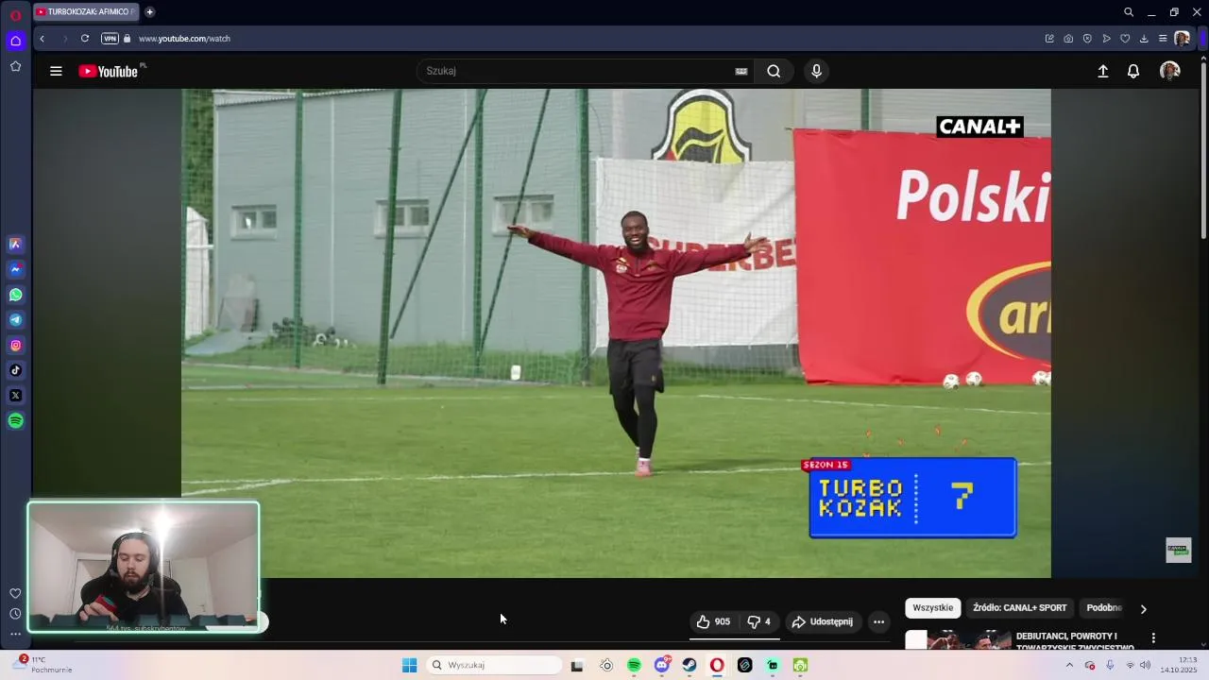Screen dimensions: 1209x680
Task: Open the sidebar bookmarks star icon
Action: [15, 66]
